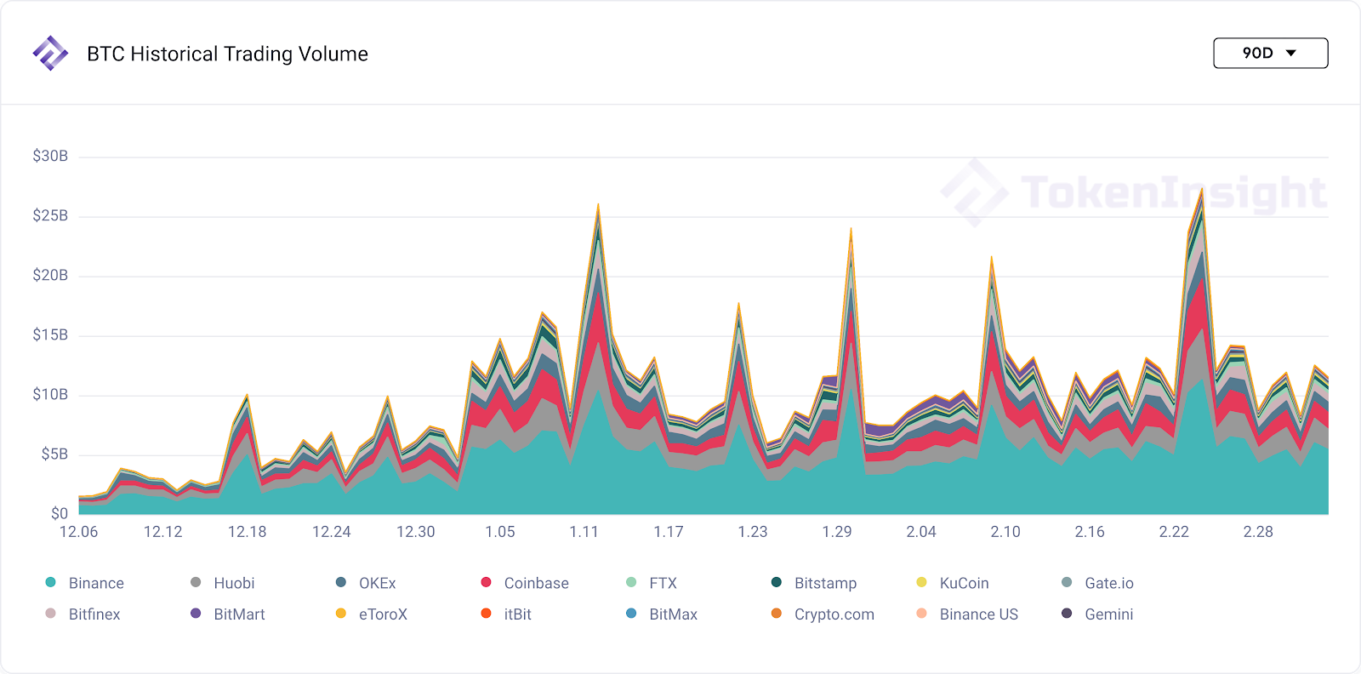Click the 2.10 x-axis date label
Screen dimensions: 1361x674
click(1005, 532)
